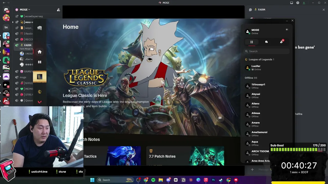This screenshot has height=184, width=328.
Task: Open the Queue voice channel
Action: pos(29,100)
